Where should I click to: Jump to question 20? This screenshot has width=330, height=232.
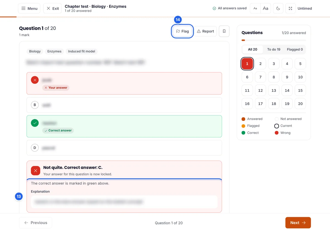tap(300, 104)
